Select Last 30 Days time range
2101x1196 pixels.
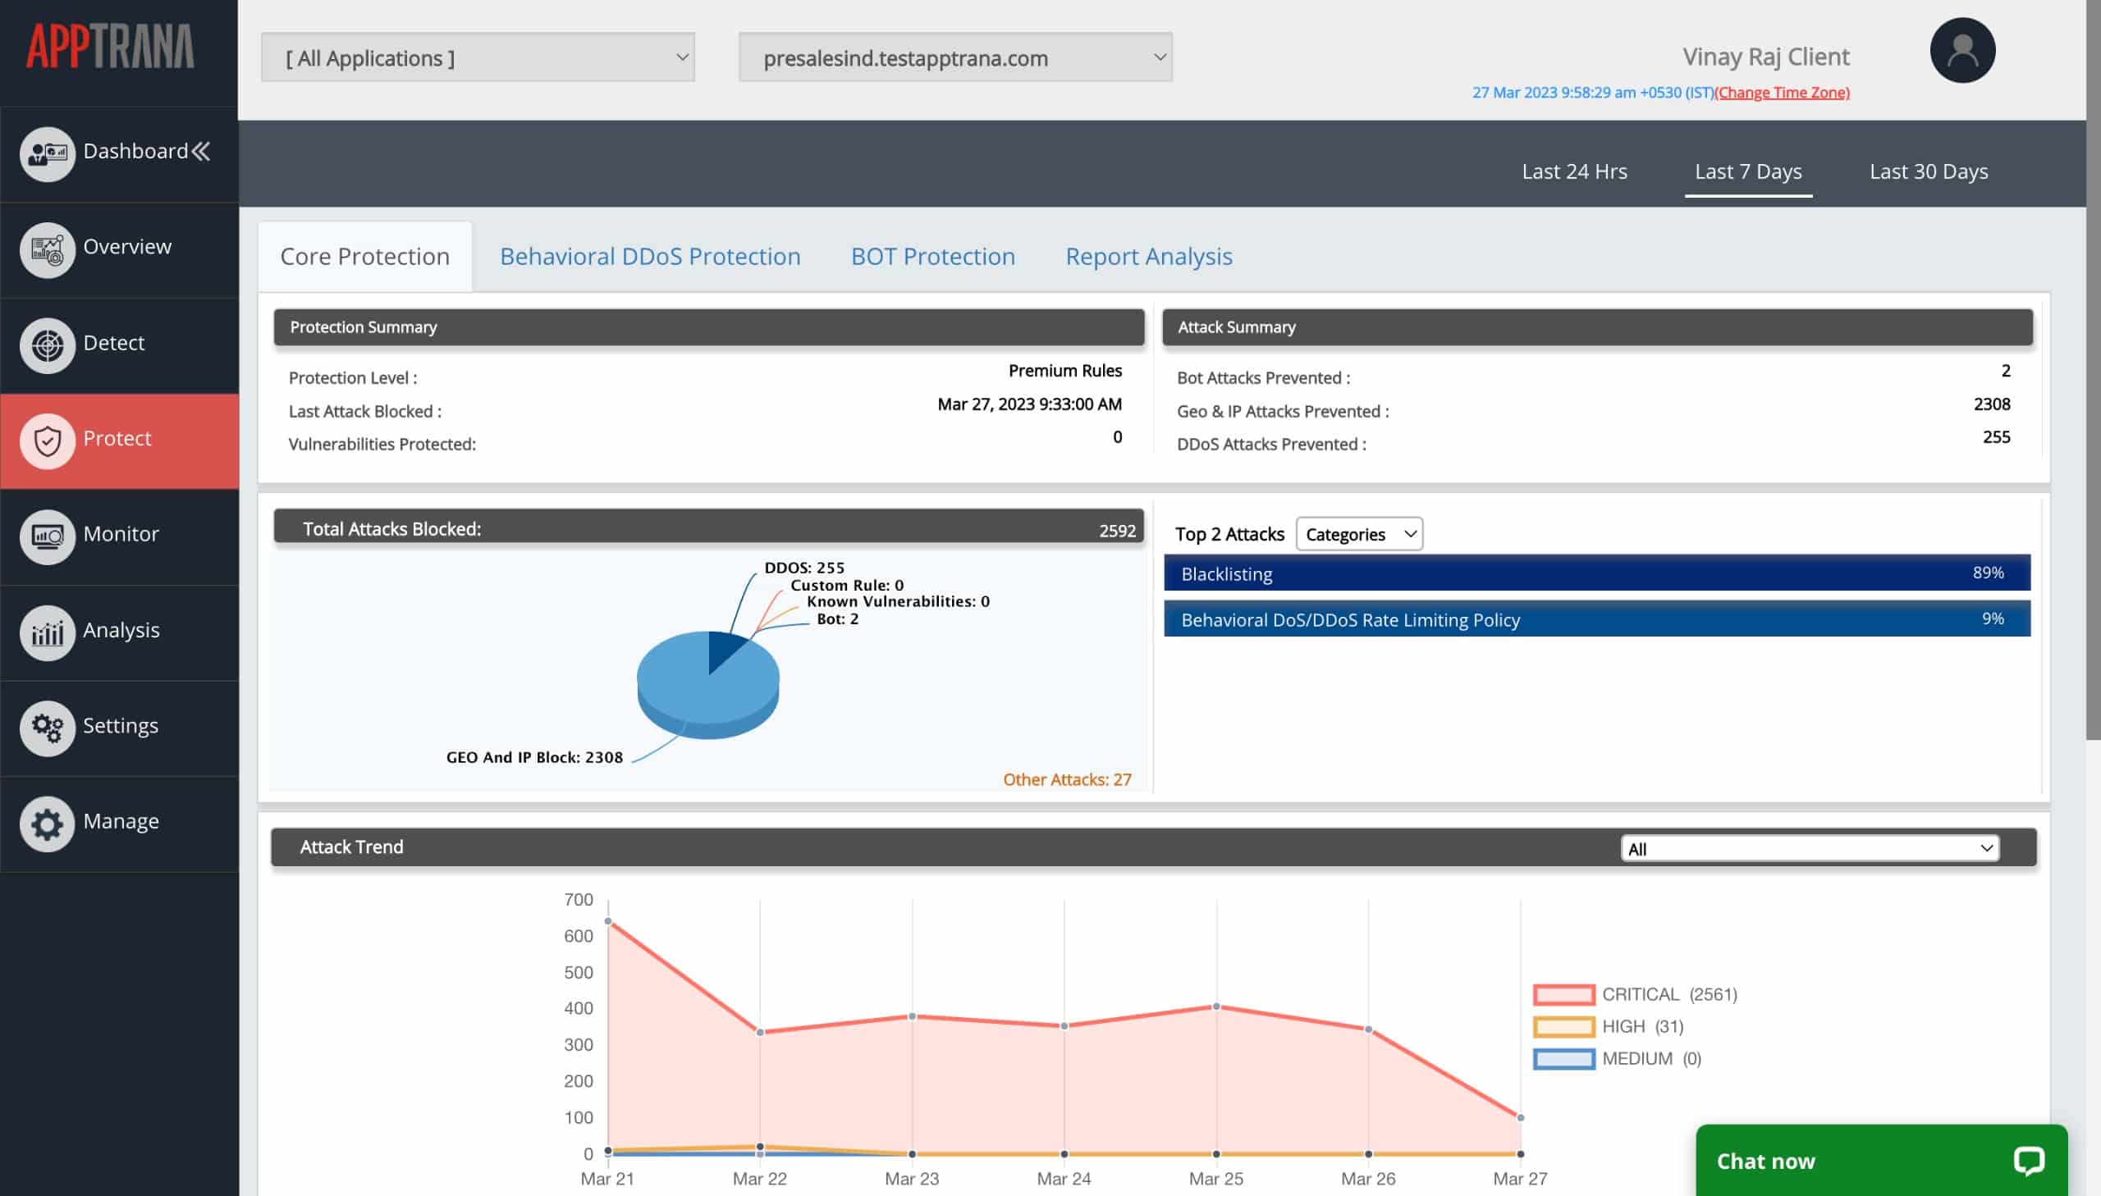pyautogui.click(x=1929, y=171)
